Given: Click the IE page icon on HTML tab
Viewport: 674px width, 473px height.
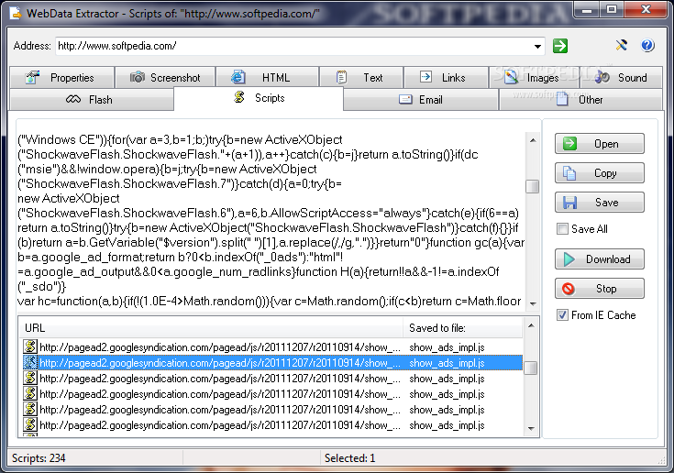Looking at the screenshot, I should [238, 77].
